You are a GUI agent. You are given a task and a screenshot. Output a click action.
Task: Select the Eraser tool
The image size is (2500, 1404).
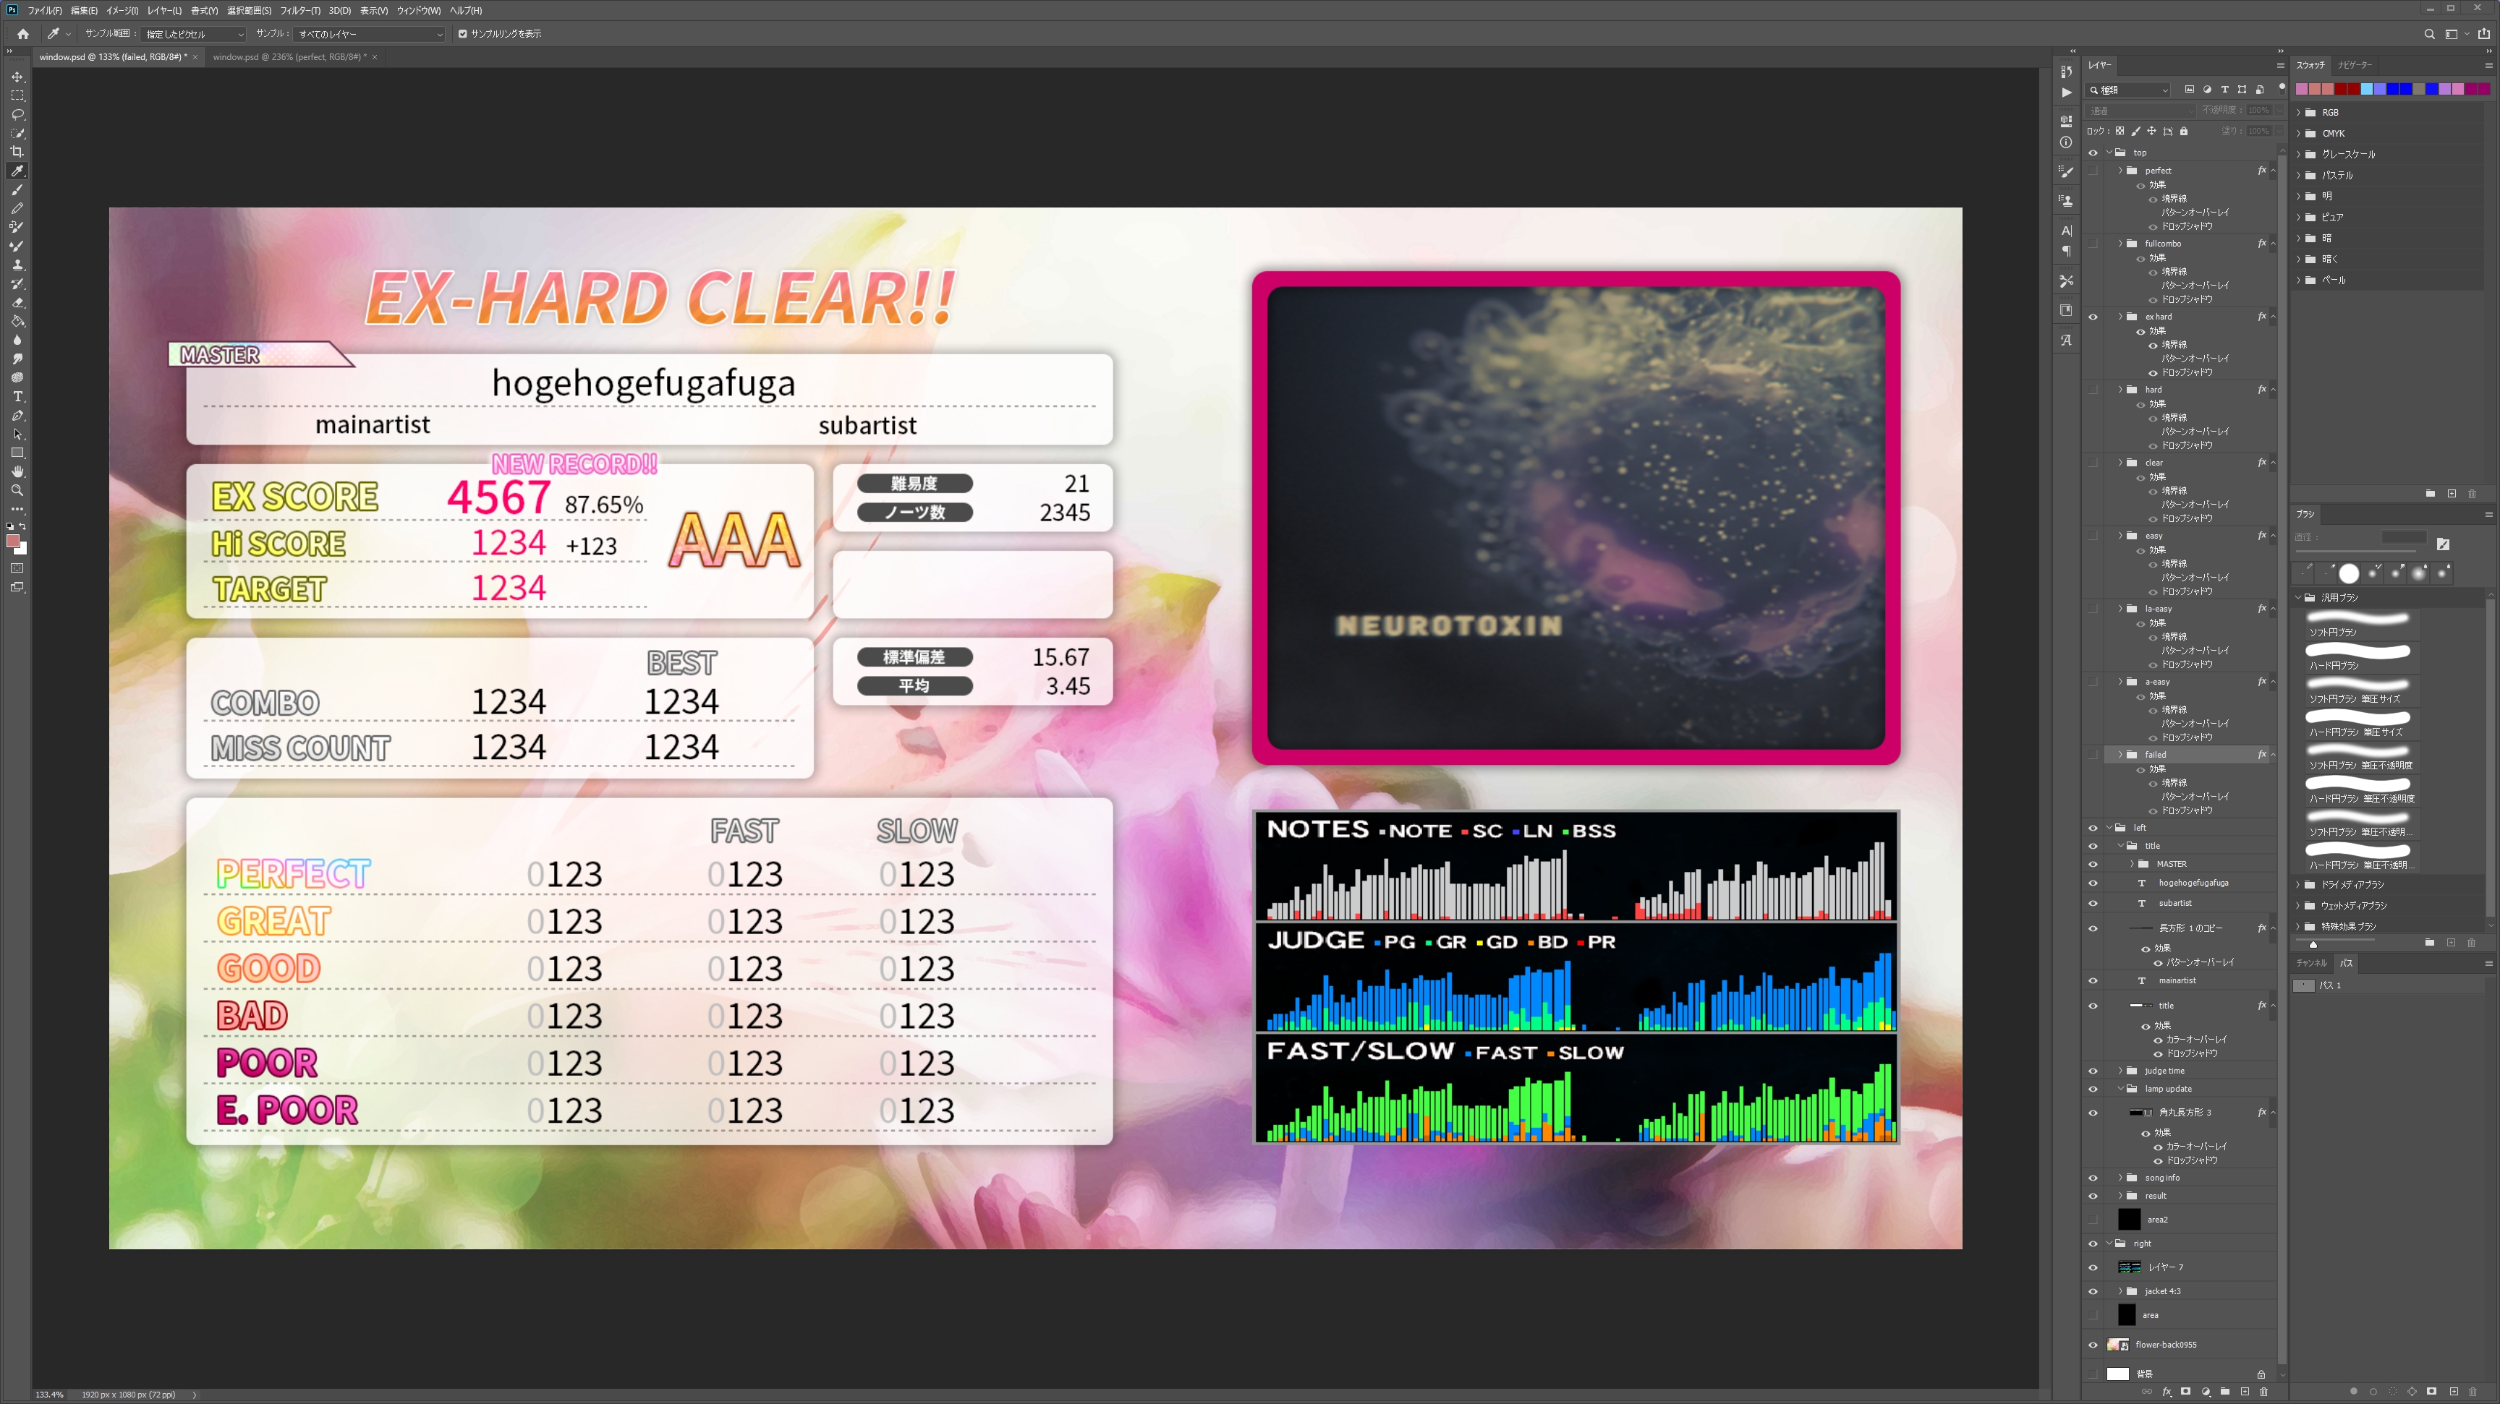point(17,302)
